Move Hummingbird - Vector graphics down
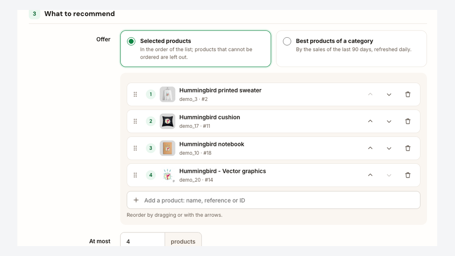 (389, 175)
